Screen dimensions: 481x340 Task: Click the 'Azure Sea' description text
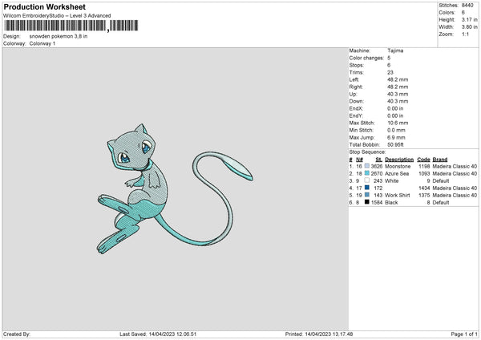point(397,173)
